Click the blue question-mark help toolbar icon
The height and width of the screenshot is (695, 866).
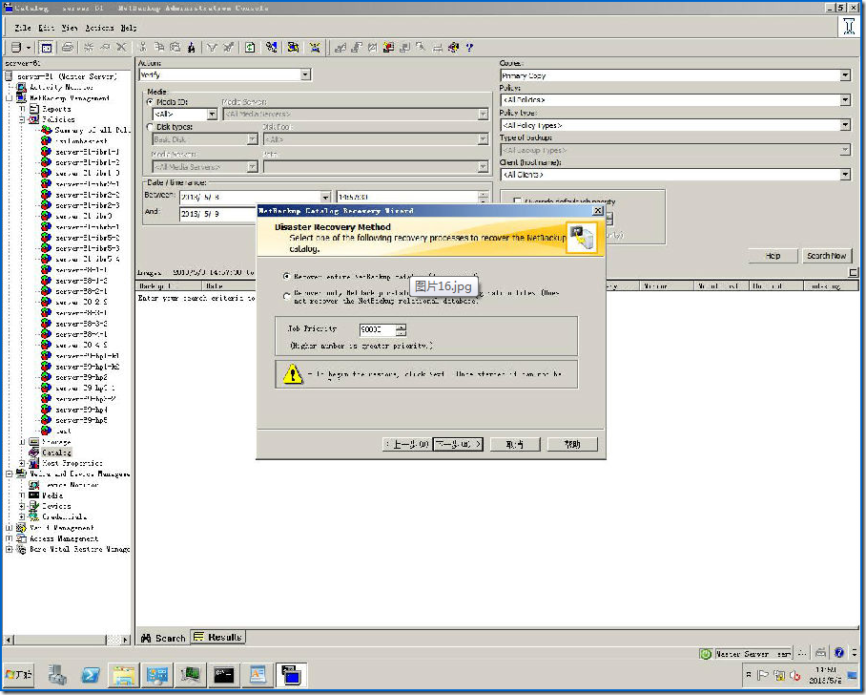pos(469,48)
